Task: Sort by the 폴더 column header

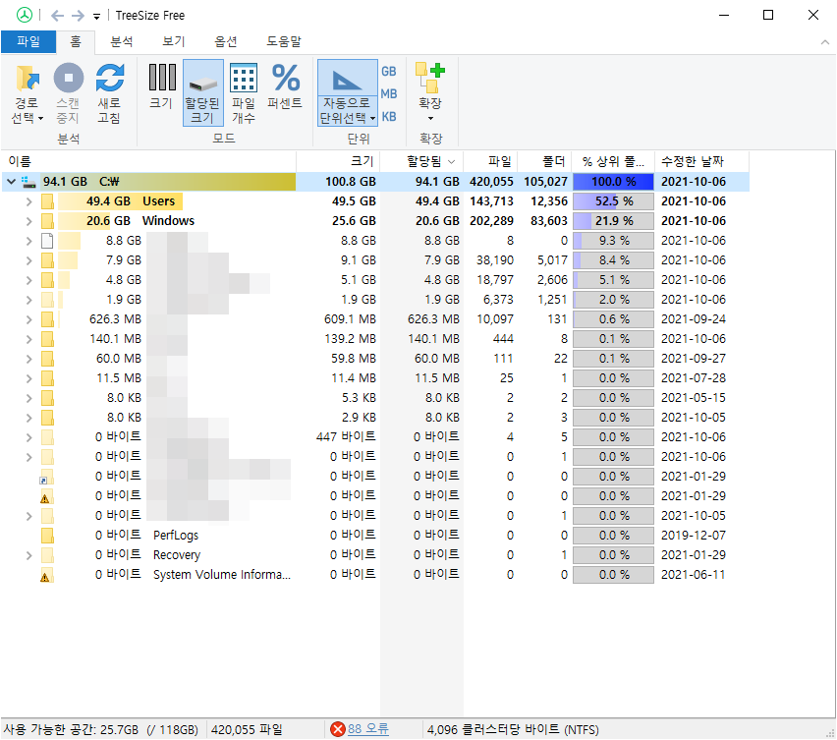Action: click(x=544, y=161)
